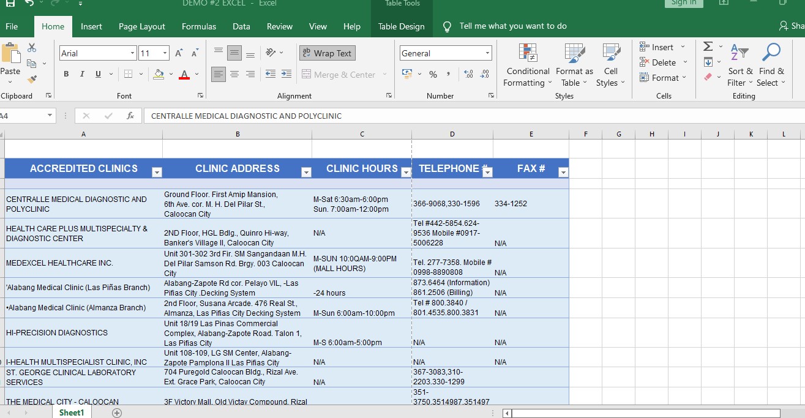Image resolution: width=805 pixels, height=418 pixels.
Task: Click Delete cells button
Action: pos(658,62)
